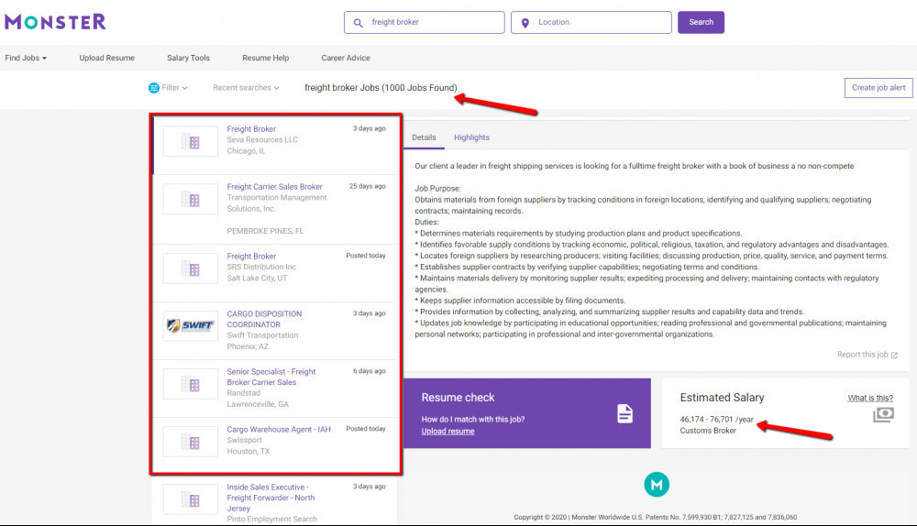Click the Swissport placeholder company logo
Screen dimensions: 917x526
tap(190, 442)
